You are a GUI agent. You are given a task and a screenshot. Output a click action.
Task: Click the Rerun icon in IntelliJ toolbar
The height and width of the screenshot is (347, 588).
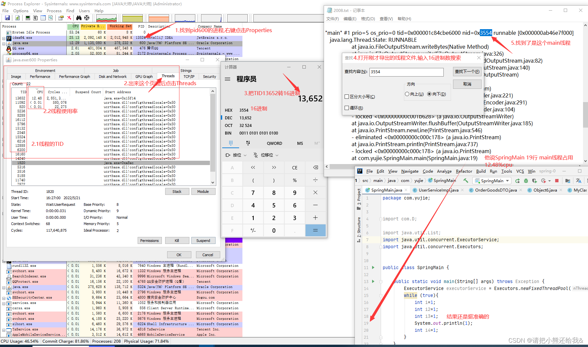[517, 181]
